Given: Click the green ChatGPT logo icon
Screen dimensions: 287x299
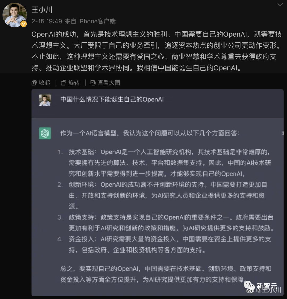Looking at the screenshot, I should coord(45,133).
